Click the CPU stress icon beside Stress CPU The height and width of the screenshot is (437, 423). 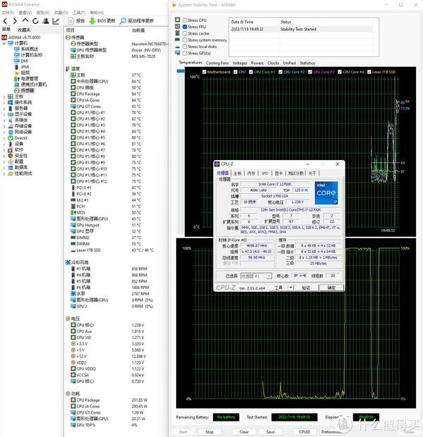pyautogui.click(x=178, y=20)
